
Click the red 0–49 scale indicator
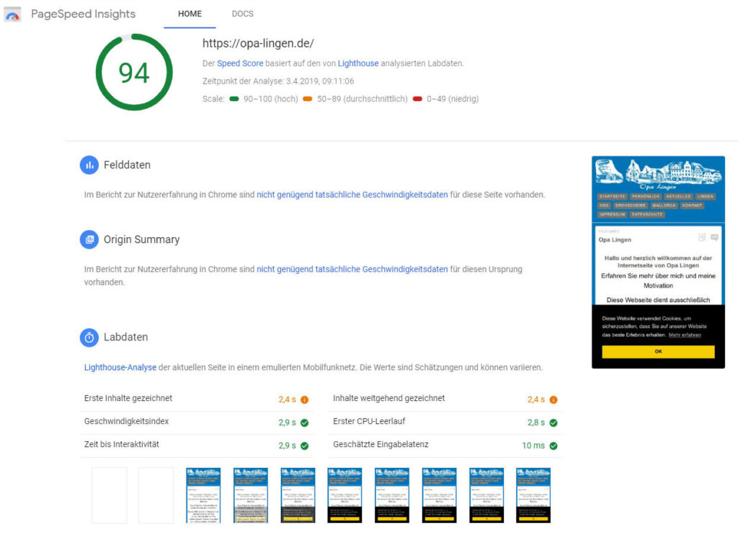point(417,99)
